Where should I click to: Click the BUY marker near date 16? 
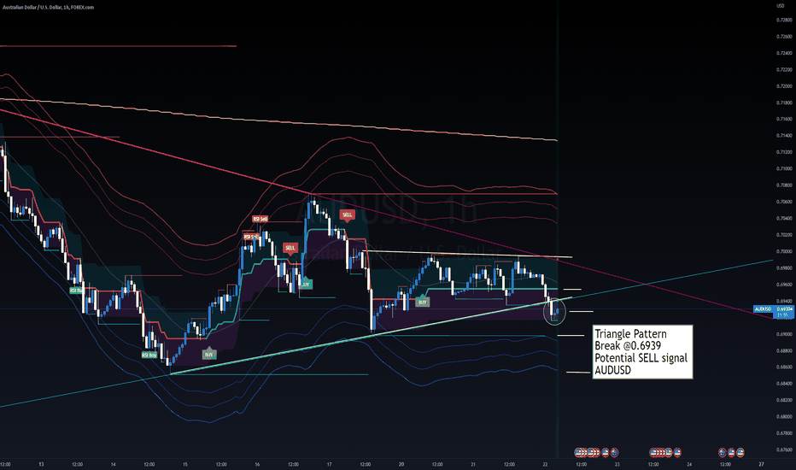pyautogui.click(x=306, y=285)
